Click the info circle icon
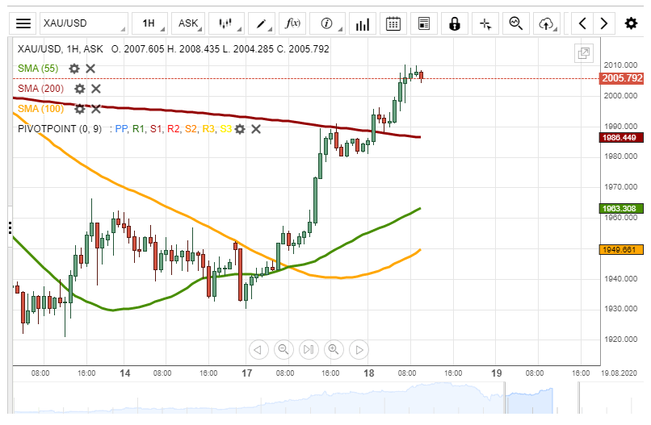The image size is (651, 425). (x=327, y=23)
